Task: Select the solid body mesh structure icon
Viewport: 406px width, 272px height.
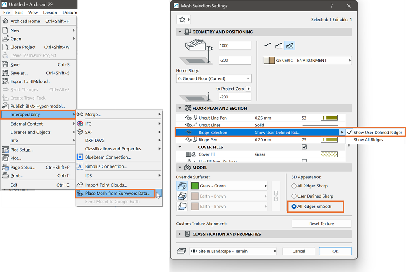Action: (x=290, y=46)
